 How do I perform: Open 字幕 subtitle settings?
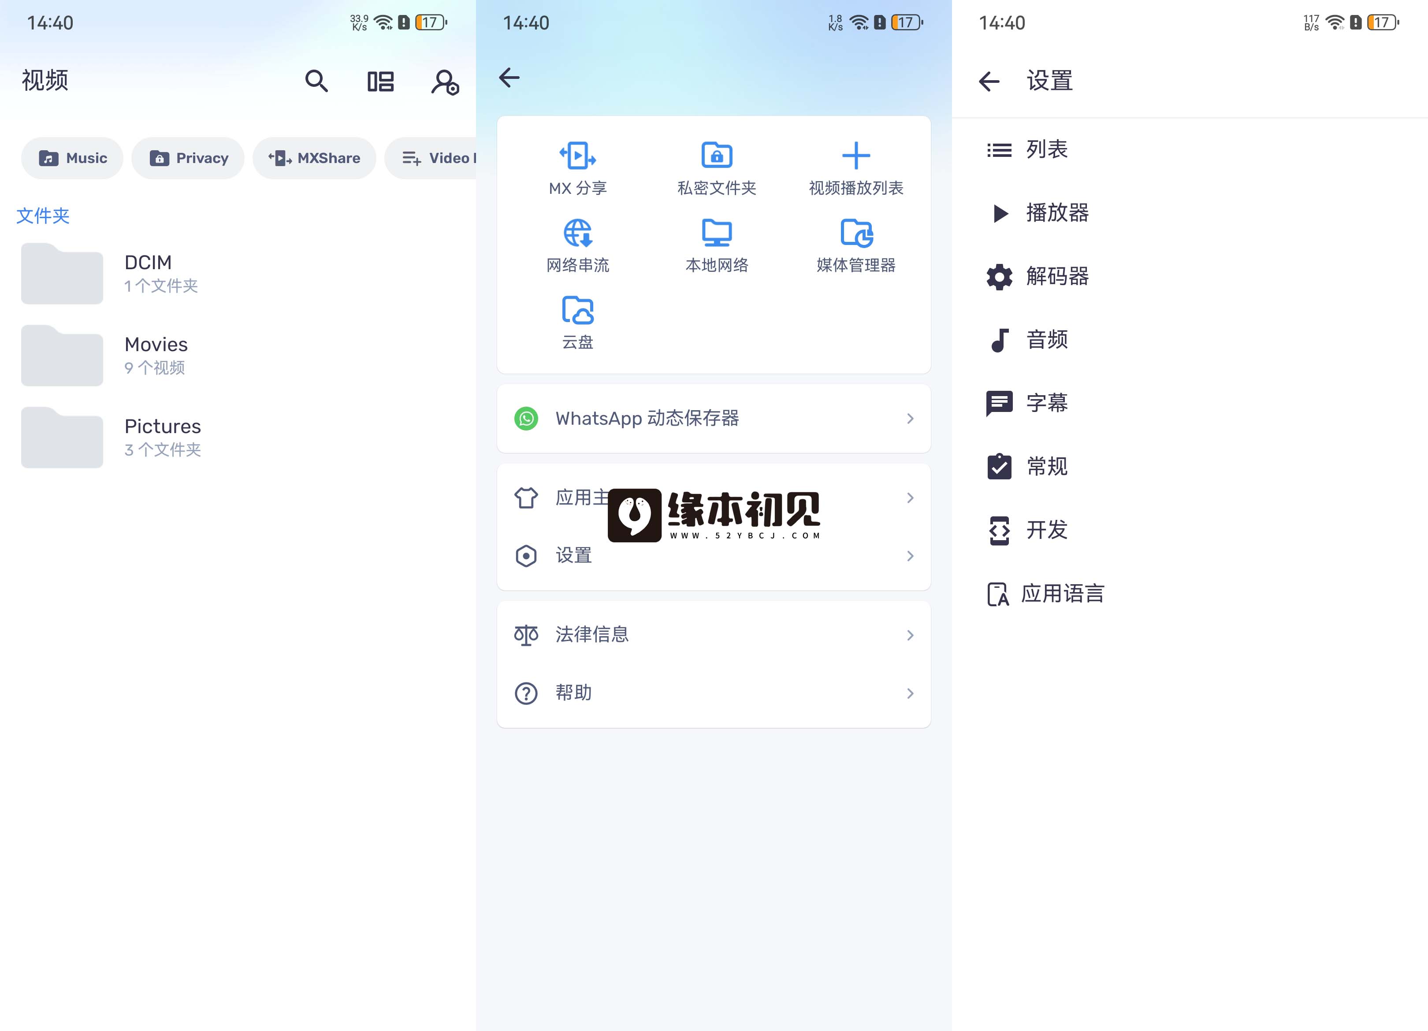tap(1046, 404)
